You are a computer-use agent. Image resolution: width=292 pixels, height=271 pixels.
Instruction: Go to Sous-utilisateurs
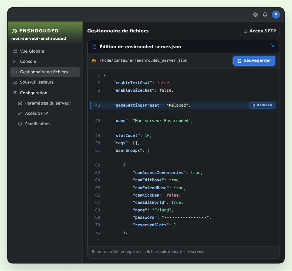click(45, 82)
